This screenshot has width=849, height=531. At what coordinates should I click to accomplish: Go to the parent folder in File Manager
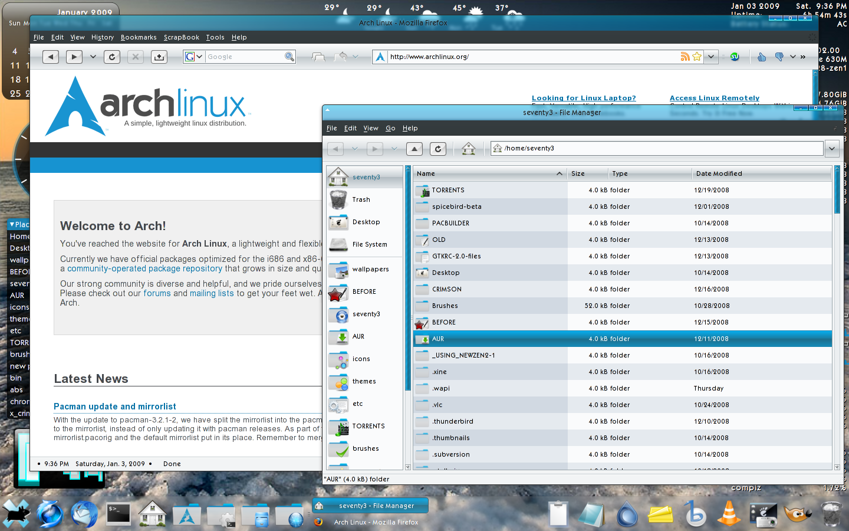(414, 149)
